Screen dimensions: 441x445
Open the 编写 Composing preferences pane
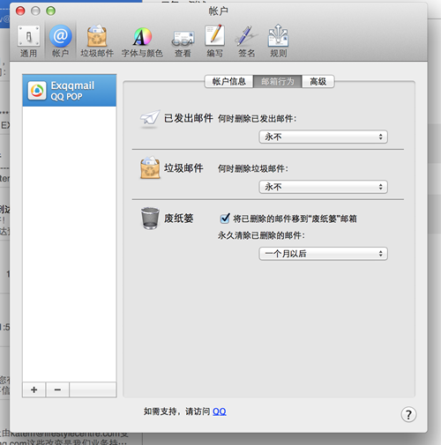tap(214, 41)
